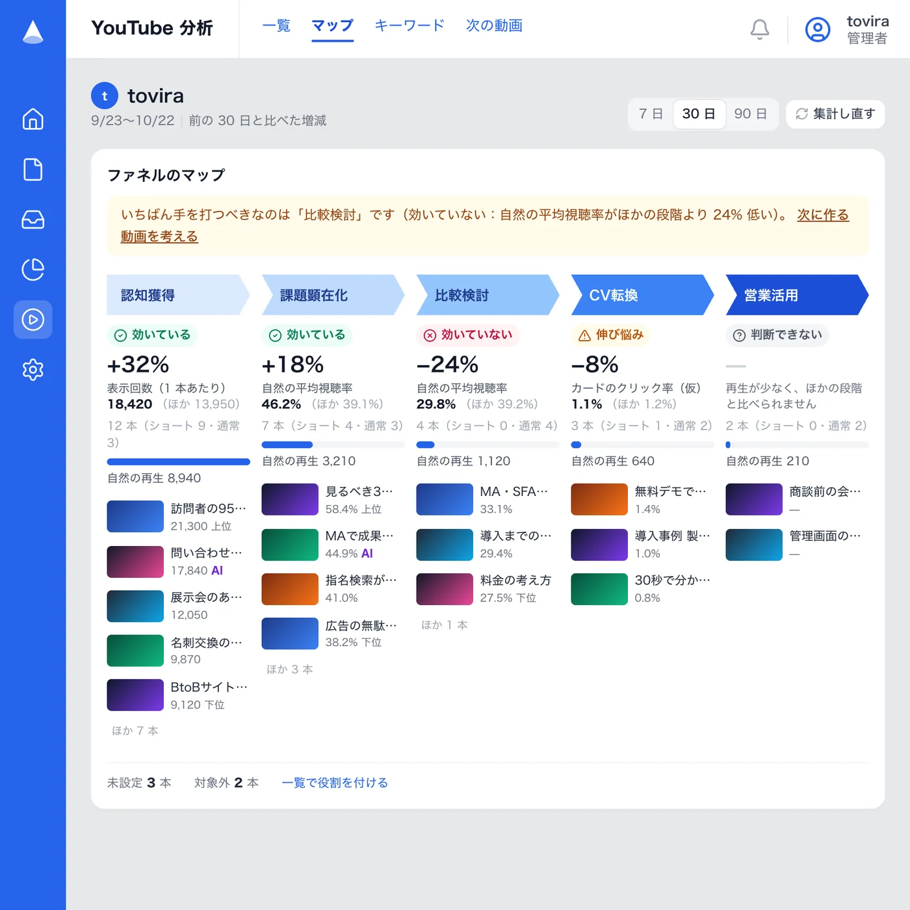
Task: Open thumbnail of 商談前の会… video
Action: [754, 500]
